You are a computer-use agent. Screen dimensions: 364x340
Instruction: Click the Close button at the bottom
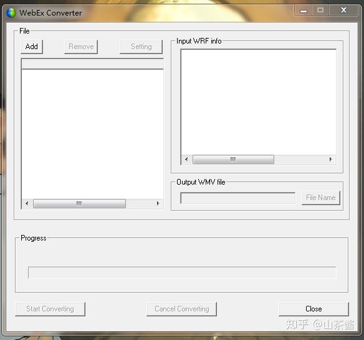[314, 309]
